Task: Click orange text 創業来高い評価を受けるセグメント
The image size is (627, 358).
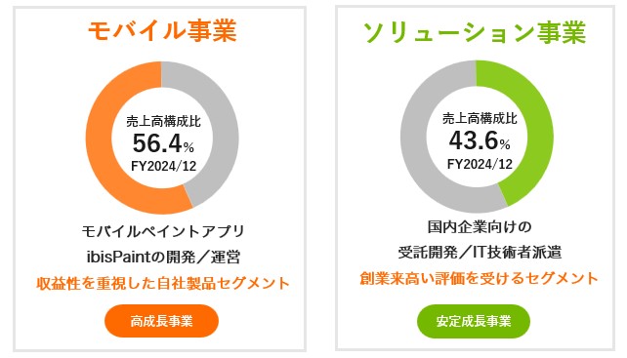Action: 480,278
